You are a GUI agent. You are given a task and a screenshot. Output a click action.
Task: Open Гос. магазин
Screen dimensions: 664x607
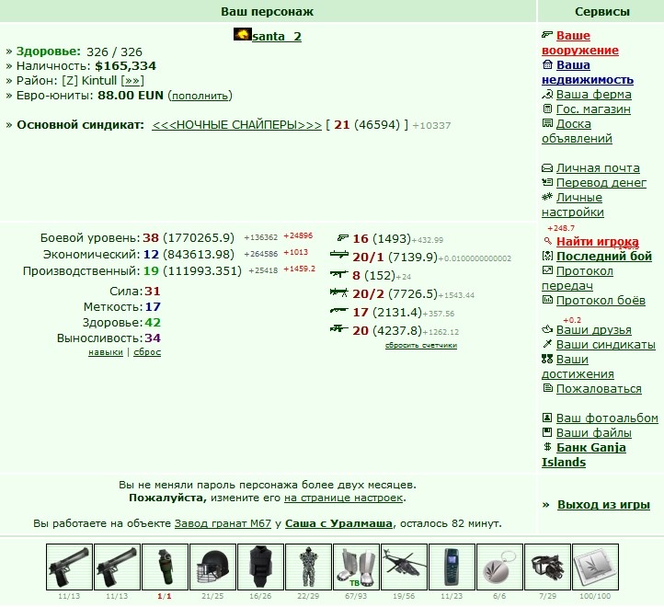pyautogui.click(x=593, y=109)
